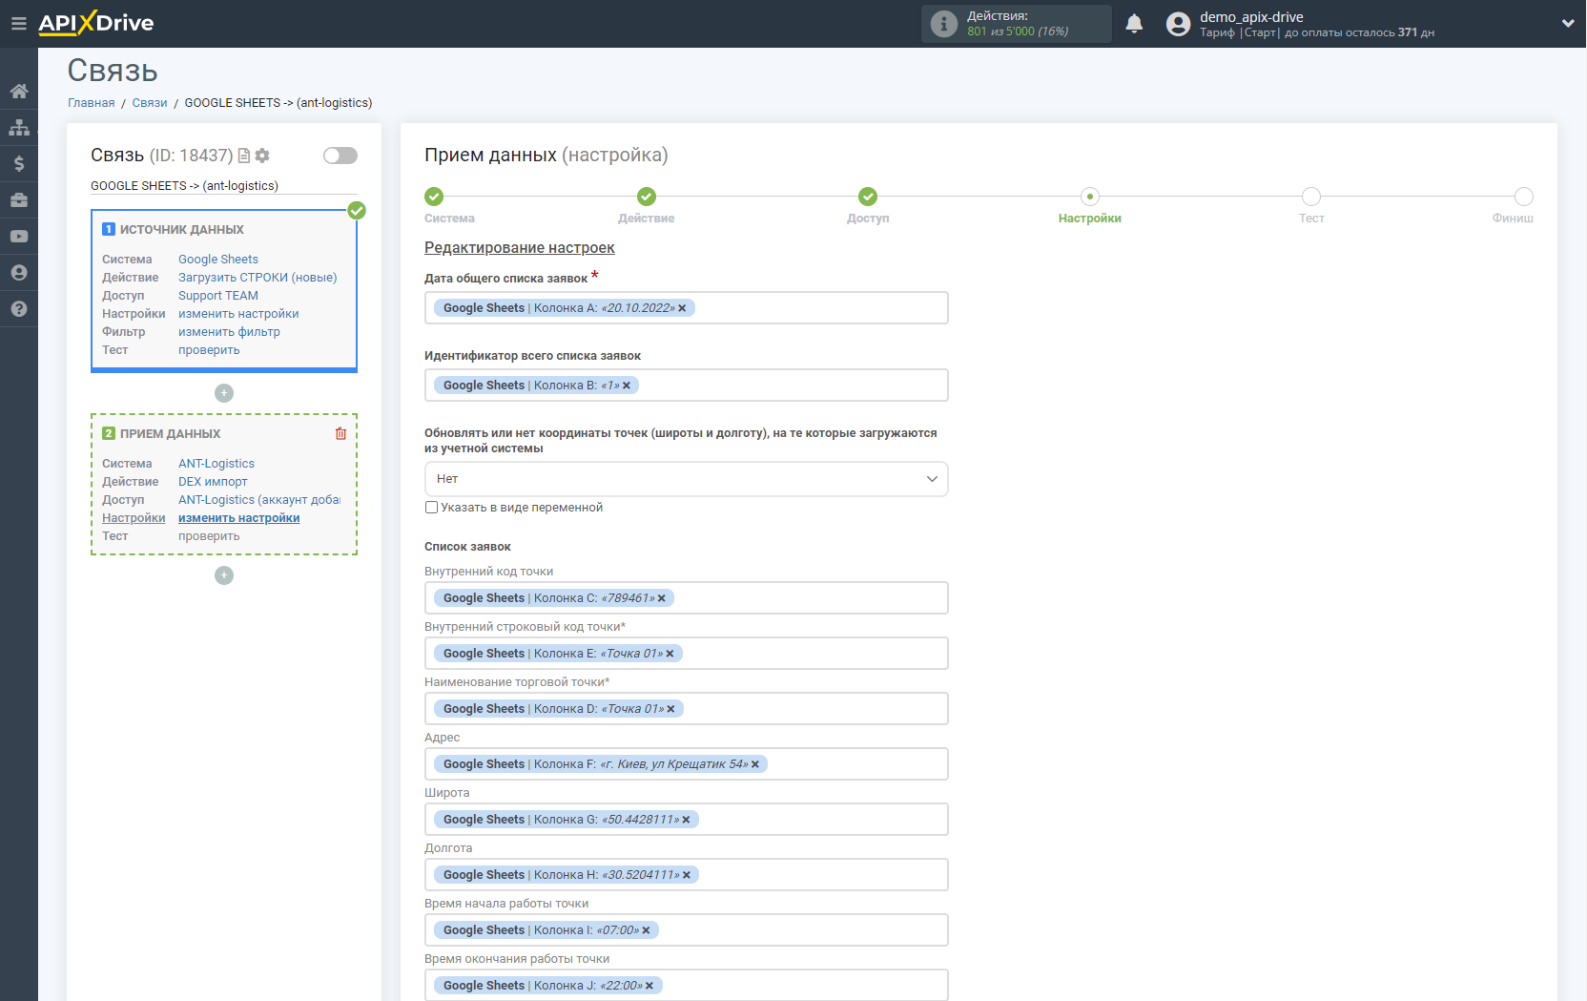Image resolution: width=1587 pixels, height=1001 pixels.
Task: Go to the Доступ step
Action: point(868,197)
